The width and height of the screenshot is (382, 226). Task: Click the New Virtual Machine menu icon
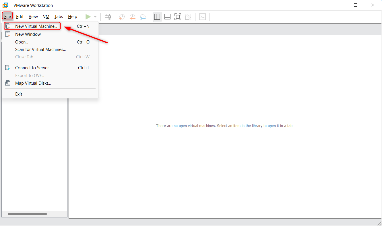[8, 26]
